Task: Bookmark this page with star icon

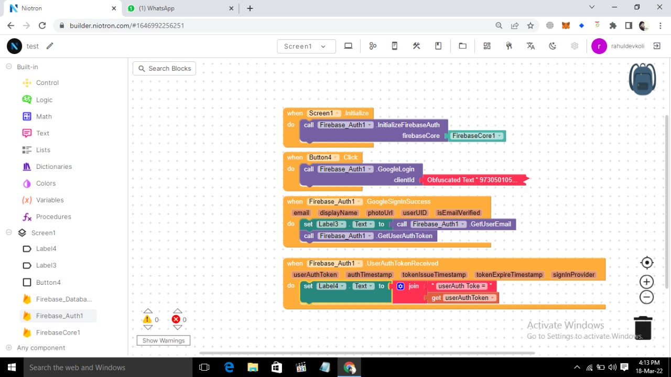Action: point(531,25)
